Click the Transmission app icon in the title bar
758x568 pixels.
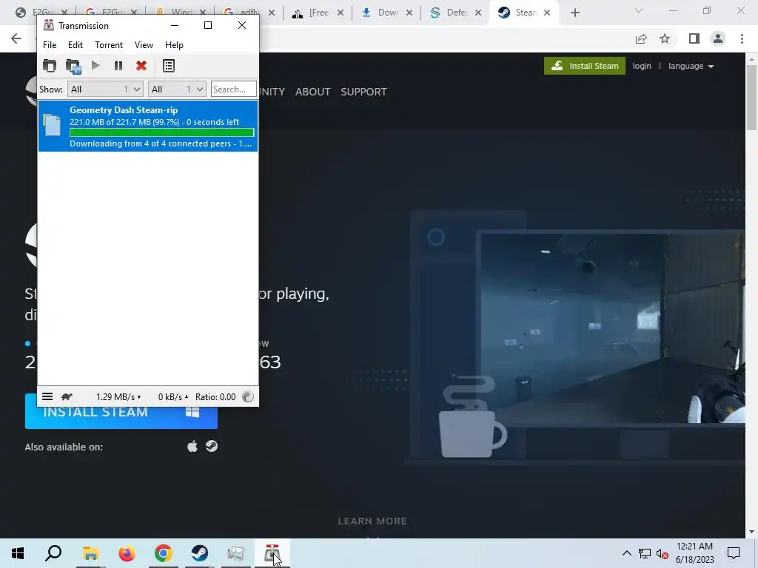pos(49,25)
